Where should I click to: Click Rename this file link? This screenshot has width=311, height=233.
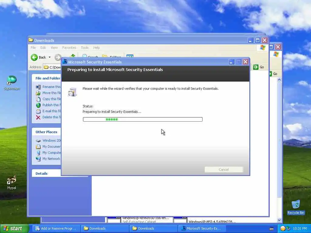pyautogui.click(x=51, y=87)
